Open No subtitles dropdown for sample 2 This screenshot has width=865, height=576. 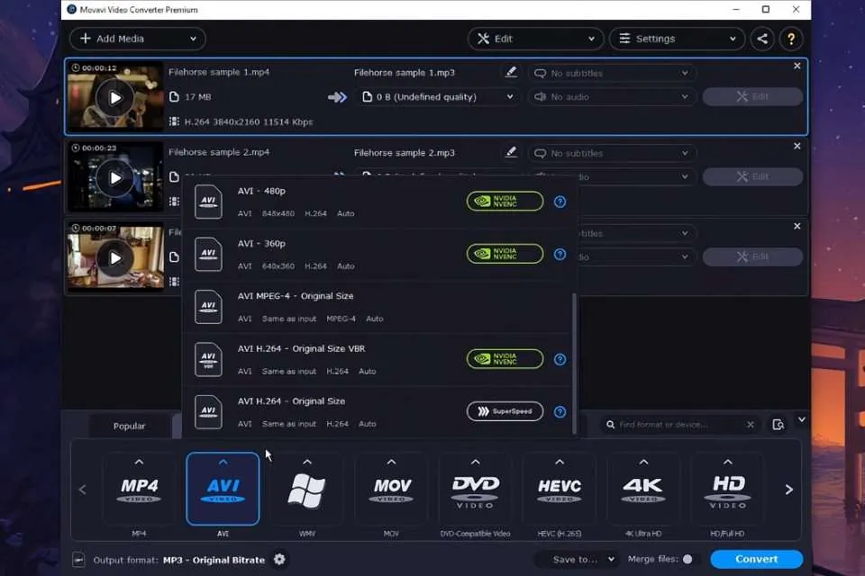[613, 153]
